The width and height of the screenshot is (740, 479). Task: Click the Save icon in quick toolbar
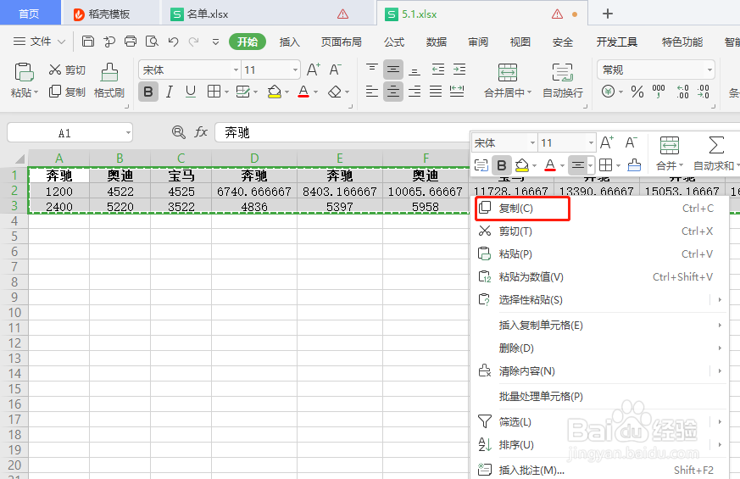coord(88,42)
